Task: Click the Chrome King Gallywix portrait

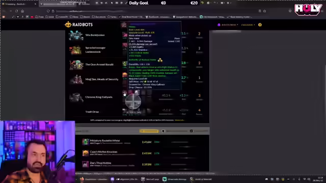Action: click(76, 97)
